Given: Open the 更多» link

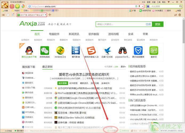Looking at the screenshot, I should click(123, 66).
